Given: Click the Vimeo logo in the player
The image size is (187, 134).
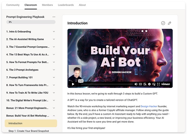Looking at the screenshot, I should 165,84.
